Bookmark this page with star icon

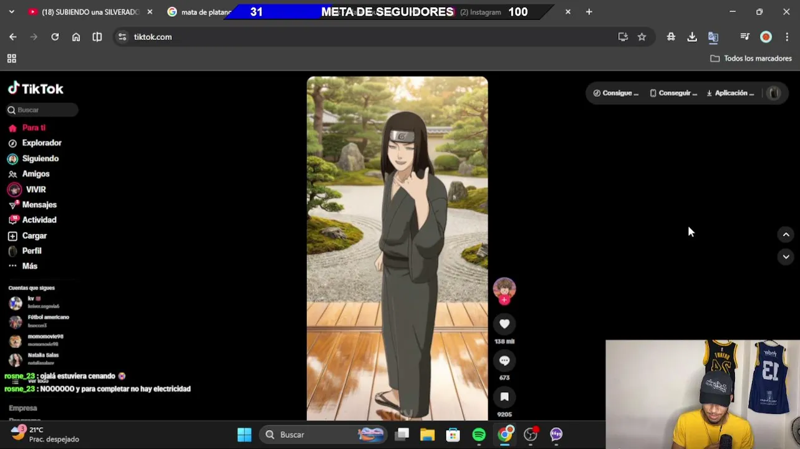[642, 37]
